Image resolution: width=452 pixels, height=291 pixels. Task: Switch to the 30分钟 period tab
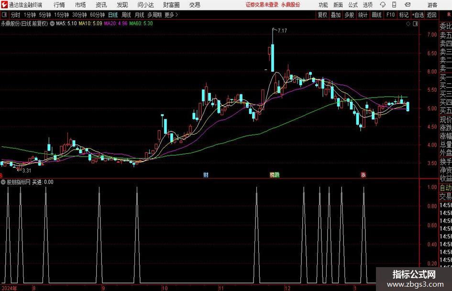click(79, 15)
